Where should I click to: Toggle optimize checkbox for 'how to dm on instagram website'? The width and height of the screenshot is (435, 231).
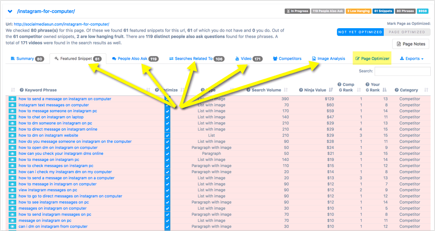[x=167, y=135]
